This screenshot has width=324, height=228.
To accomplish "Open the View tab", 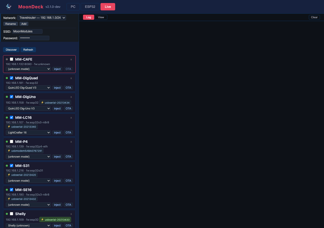I will pyautogui.click(x=101, y=17).
